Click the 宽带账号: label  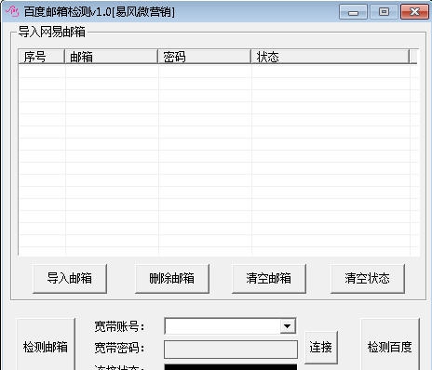119,326
